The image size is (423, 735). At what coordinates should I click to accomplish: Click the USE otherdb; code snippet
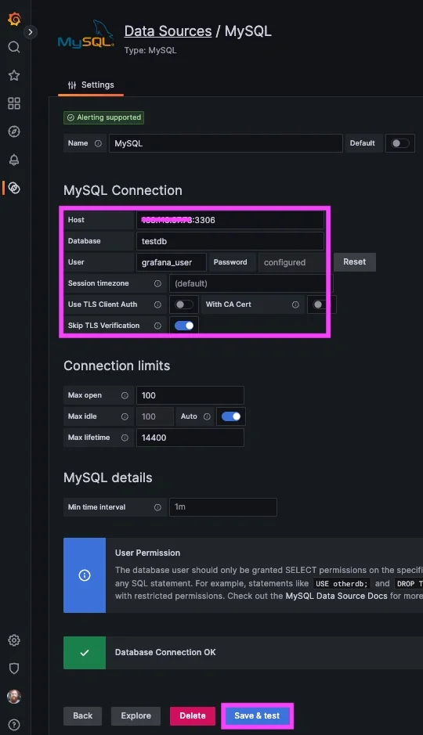click(342, 584)
